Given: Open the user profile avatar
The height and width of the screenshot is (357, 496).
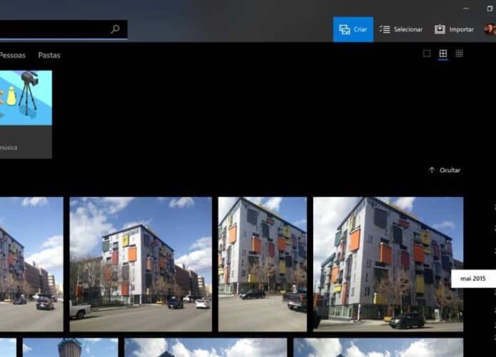Looking at the screenshot, I should (x=490, y=29).
